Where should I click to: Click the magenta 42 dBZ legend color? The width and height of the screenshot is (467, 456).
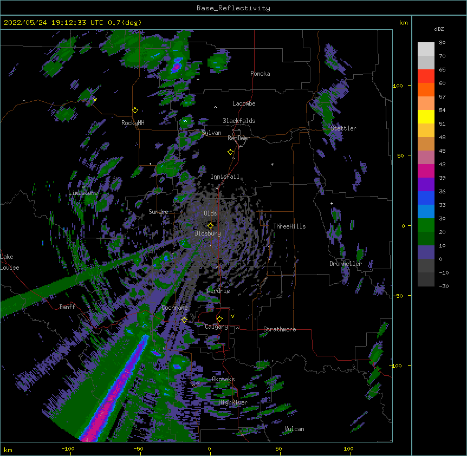[x=426, y=171]
